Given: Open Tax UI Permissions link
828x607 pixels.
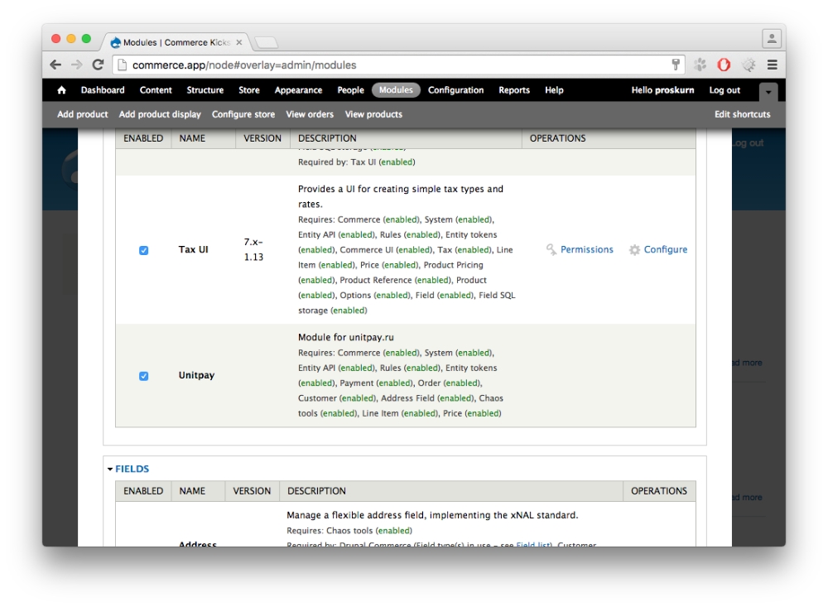Looking at the screenshot, I should (586, 249).
